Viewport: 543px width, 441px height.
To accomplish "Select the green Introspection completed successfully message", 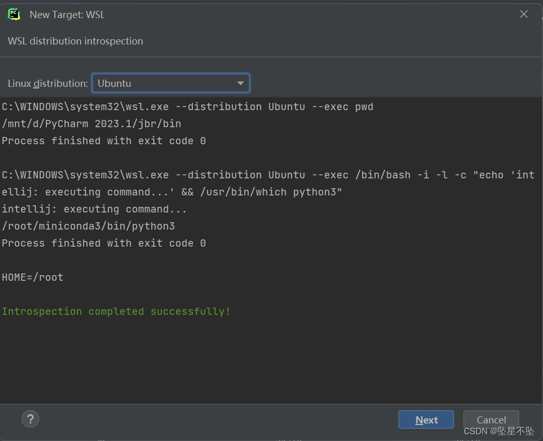I will click(x=116, y=311).
